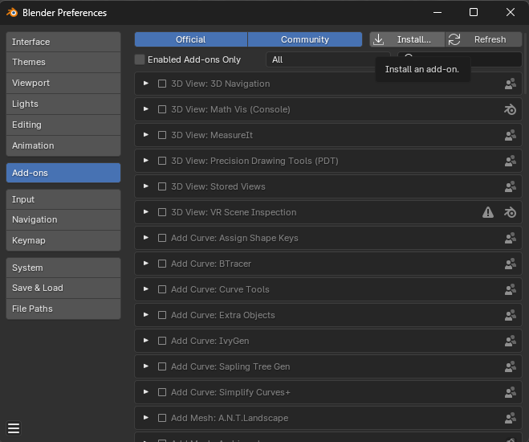Tick the MeasureIt add-on checkbox
The width and height of the screenshot is (529, 442).
pos(162,135)
